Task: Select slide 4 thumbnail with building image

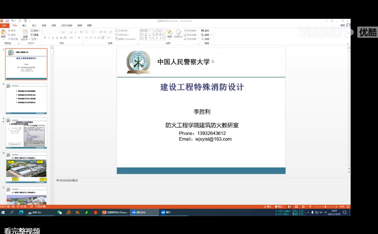Action: pos(26,168)
